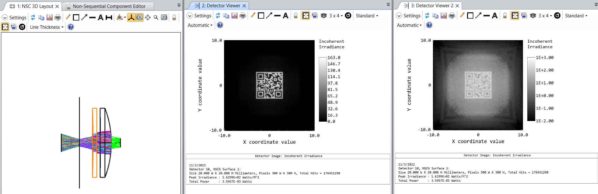Select the zoom magnifier in NSC 3D Layout

[156, 17]
